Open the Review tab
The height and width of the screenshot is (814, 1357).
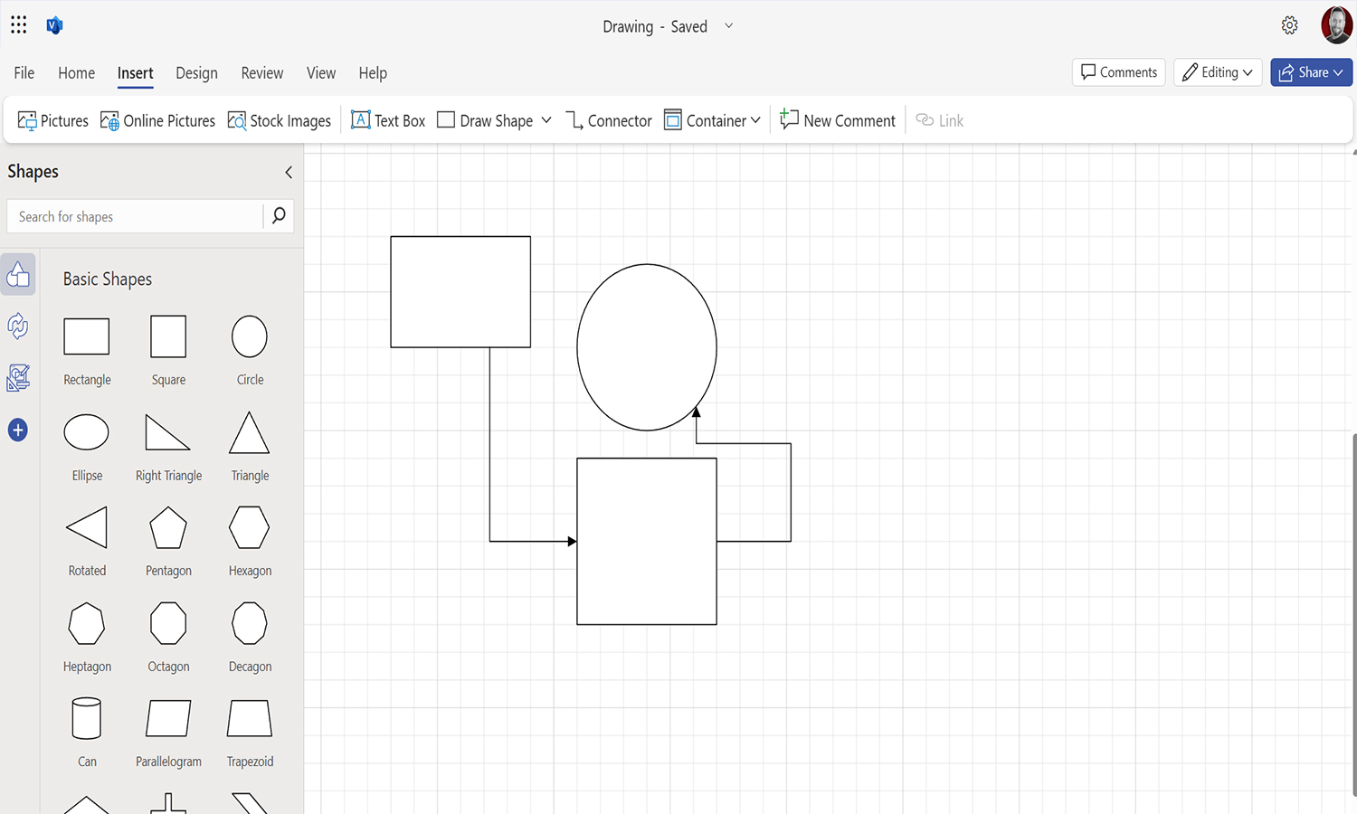click(261, 72)
